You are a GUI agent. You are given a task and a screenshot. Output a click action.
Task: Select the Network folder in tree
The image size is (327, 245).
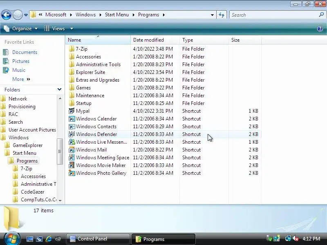(x=18, y=99)
